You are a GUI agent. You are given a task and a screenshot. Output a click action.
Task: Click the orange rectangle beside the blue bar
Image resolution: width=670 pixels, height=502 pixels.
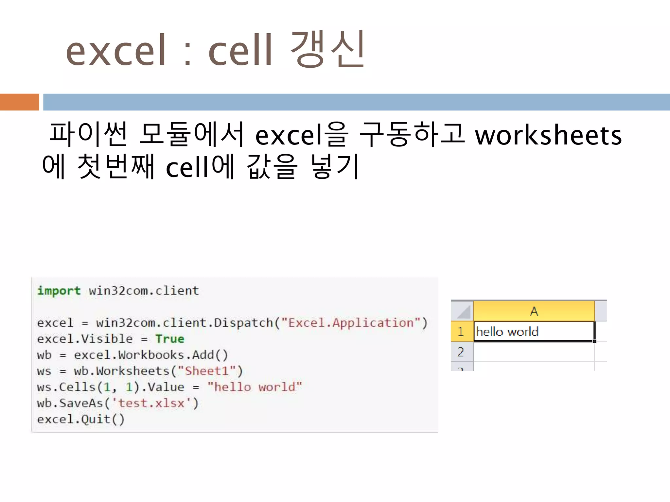coord(20,102)
